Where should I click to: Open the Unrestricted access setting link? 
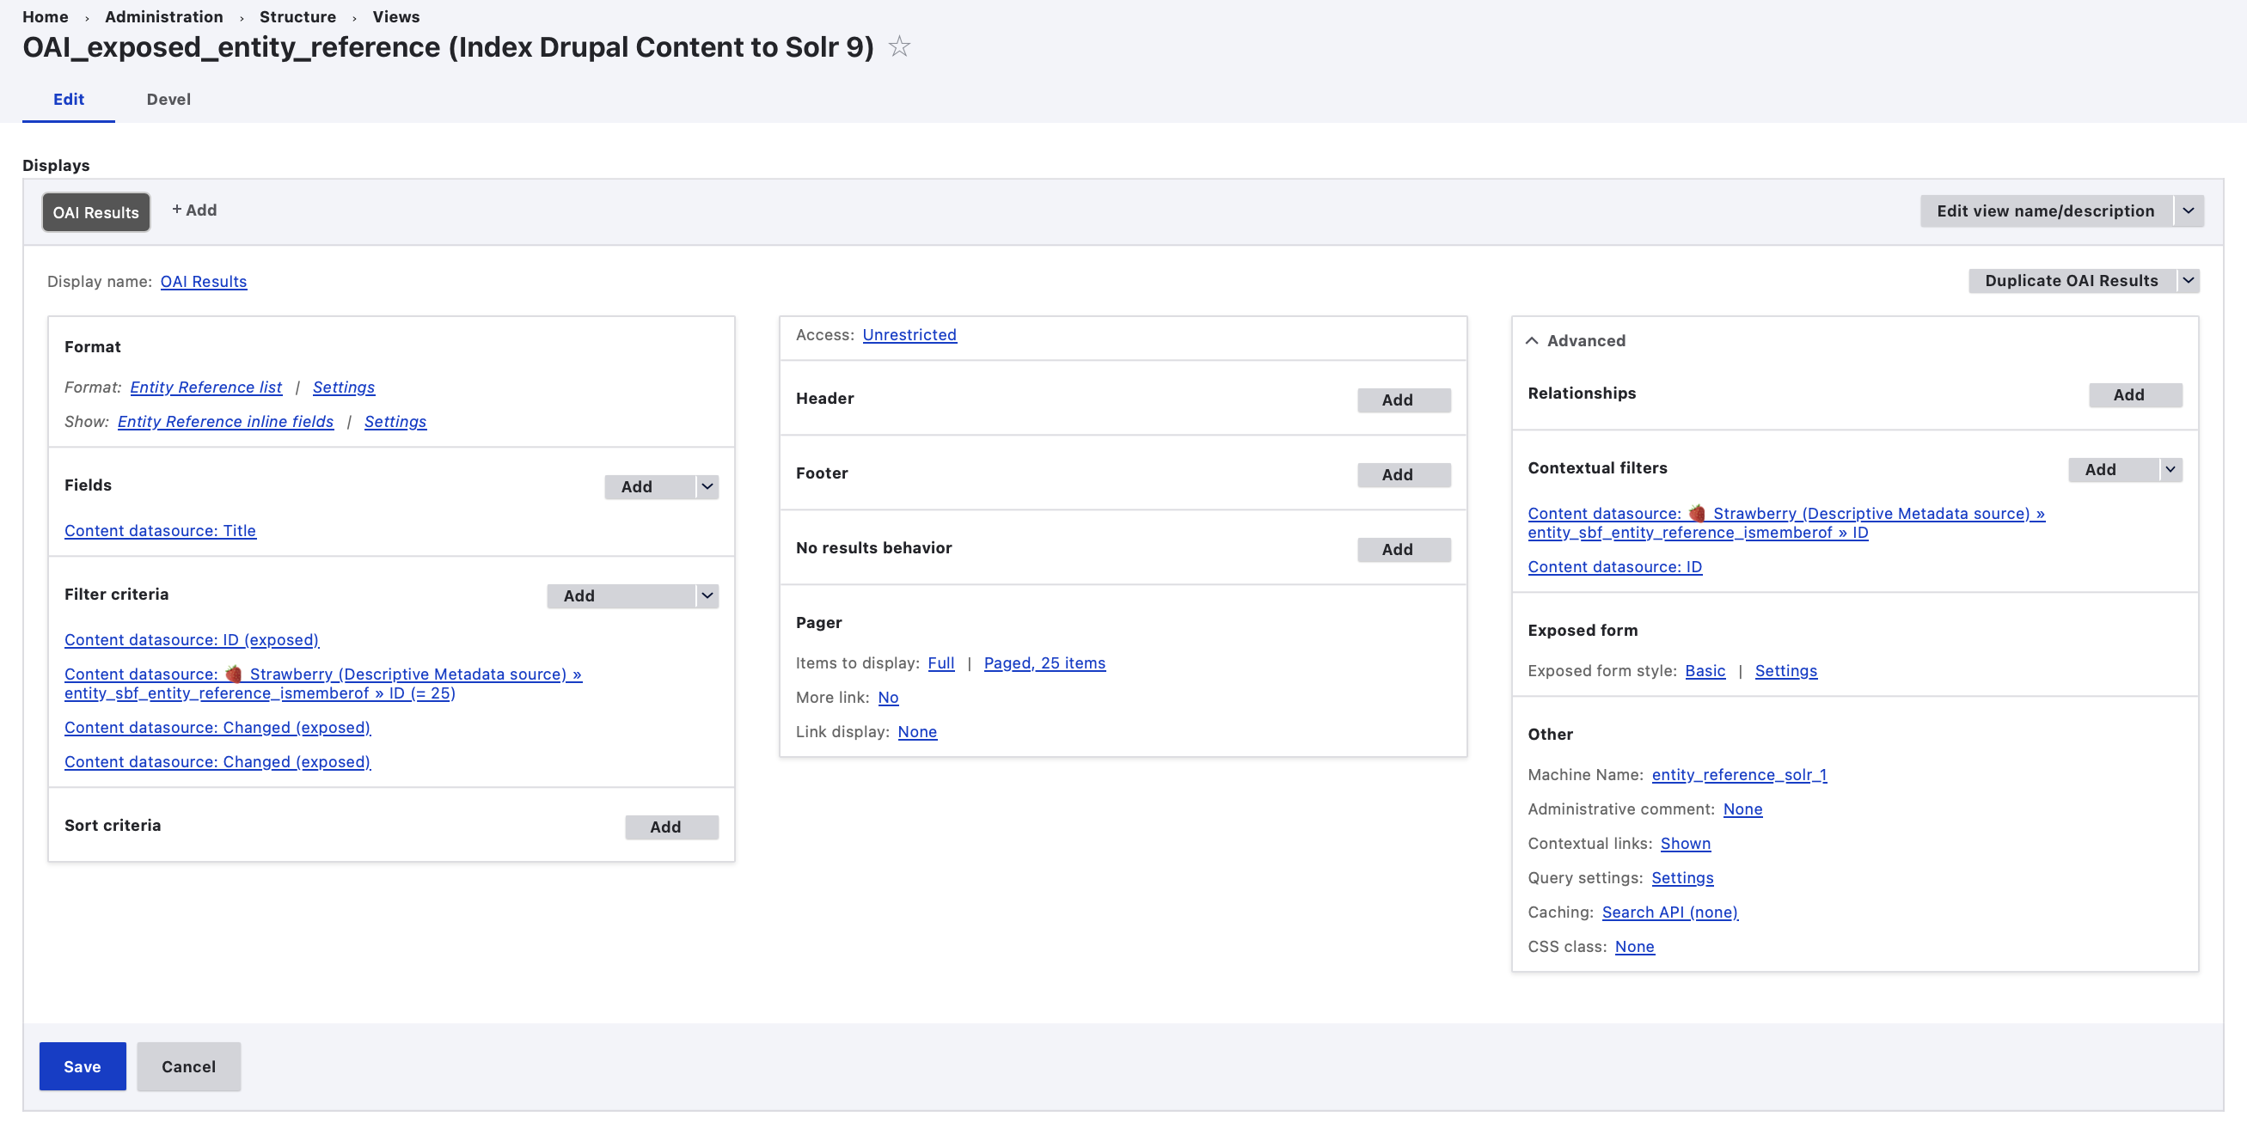click(x=909, y=335)
